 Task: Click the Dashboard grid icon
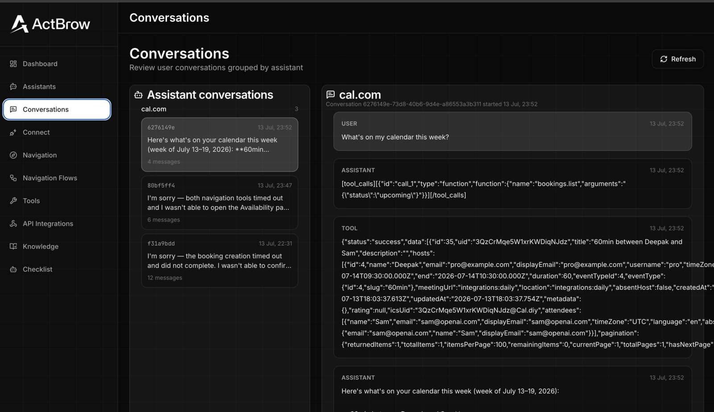coord(13,64)
